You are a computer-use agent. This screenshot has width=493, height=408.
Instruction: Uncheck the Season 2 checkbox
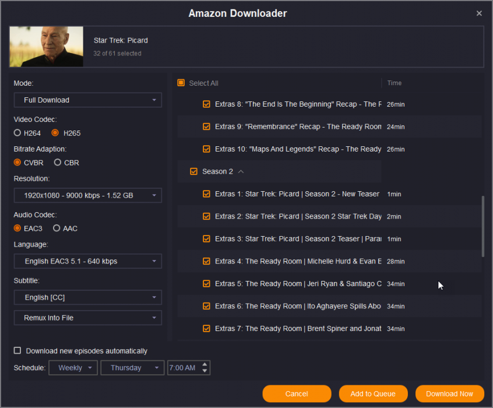pyautogui.click(x=193, y=171)
